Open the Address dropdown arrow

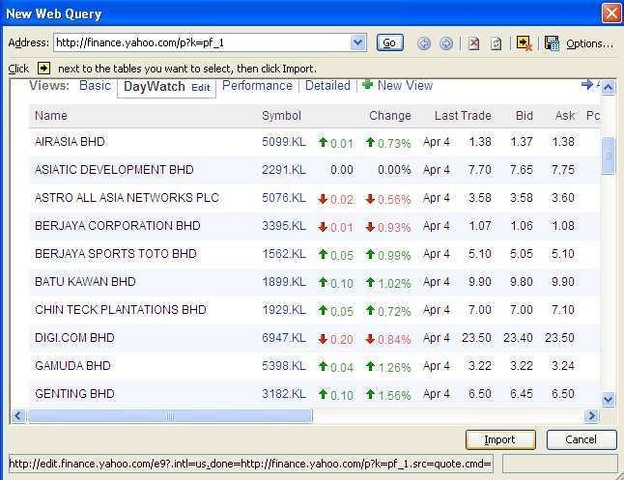pos(357,42)
